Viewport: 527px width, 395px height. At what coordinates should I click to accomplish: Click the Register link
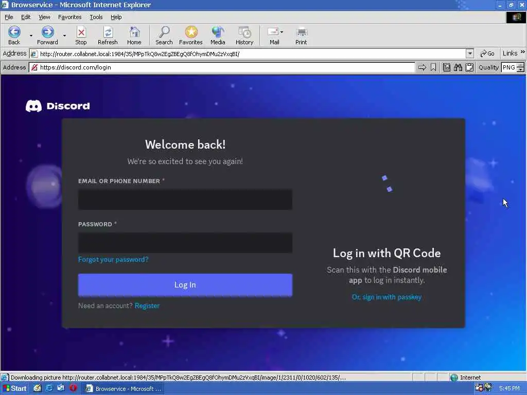[x=147, y=306]
